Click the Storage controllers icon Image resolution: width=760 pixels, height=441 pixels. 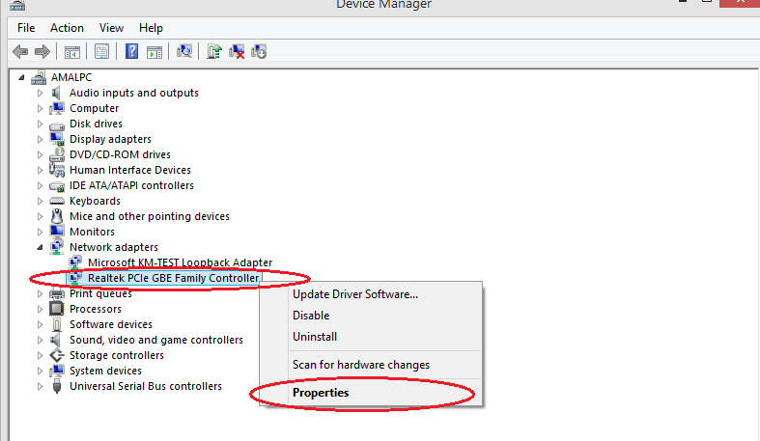57,355
